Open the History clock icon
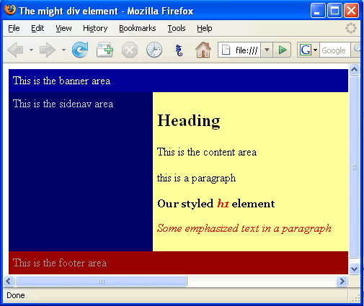Screen dimensions: 364x306 point(154,50)
